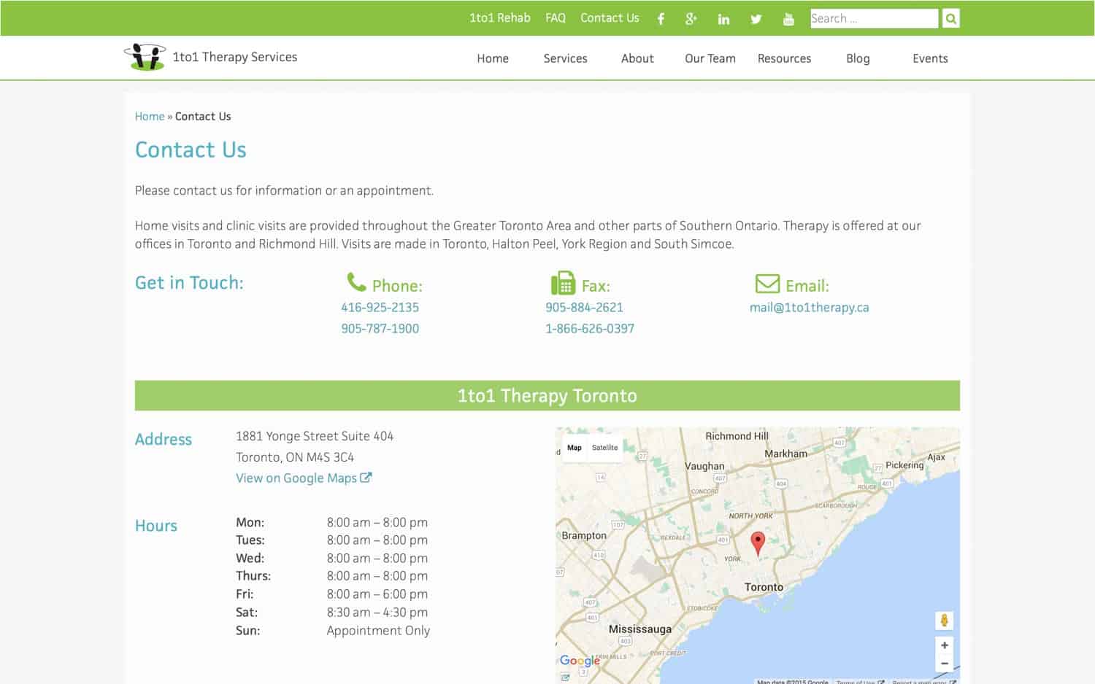
Task: Click the red map pin marker
Action: [758, 543]
